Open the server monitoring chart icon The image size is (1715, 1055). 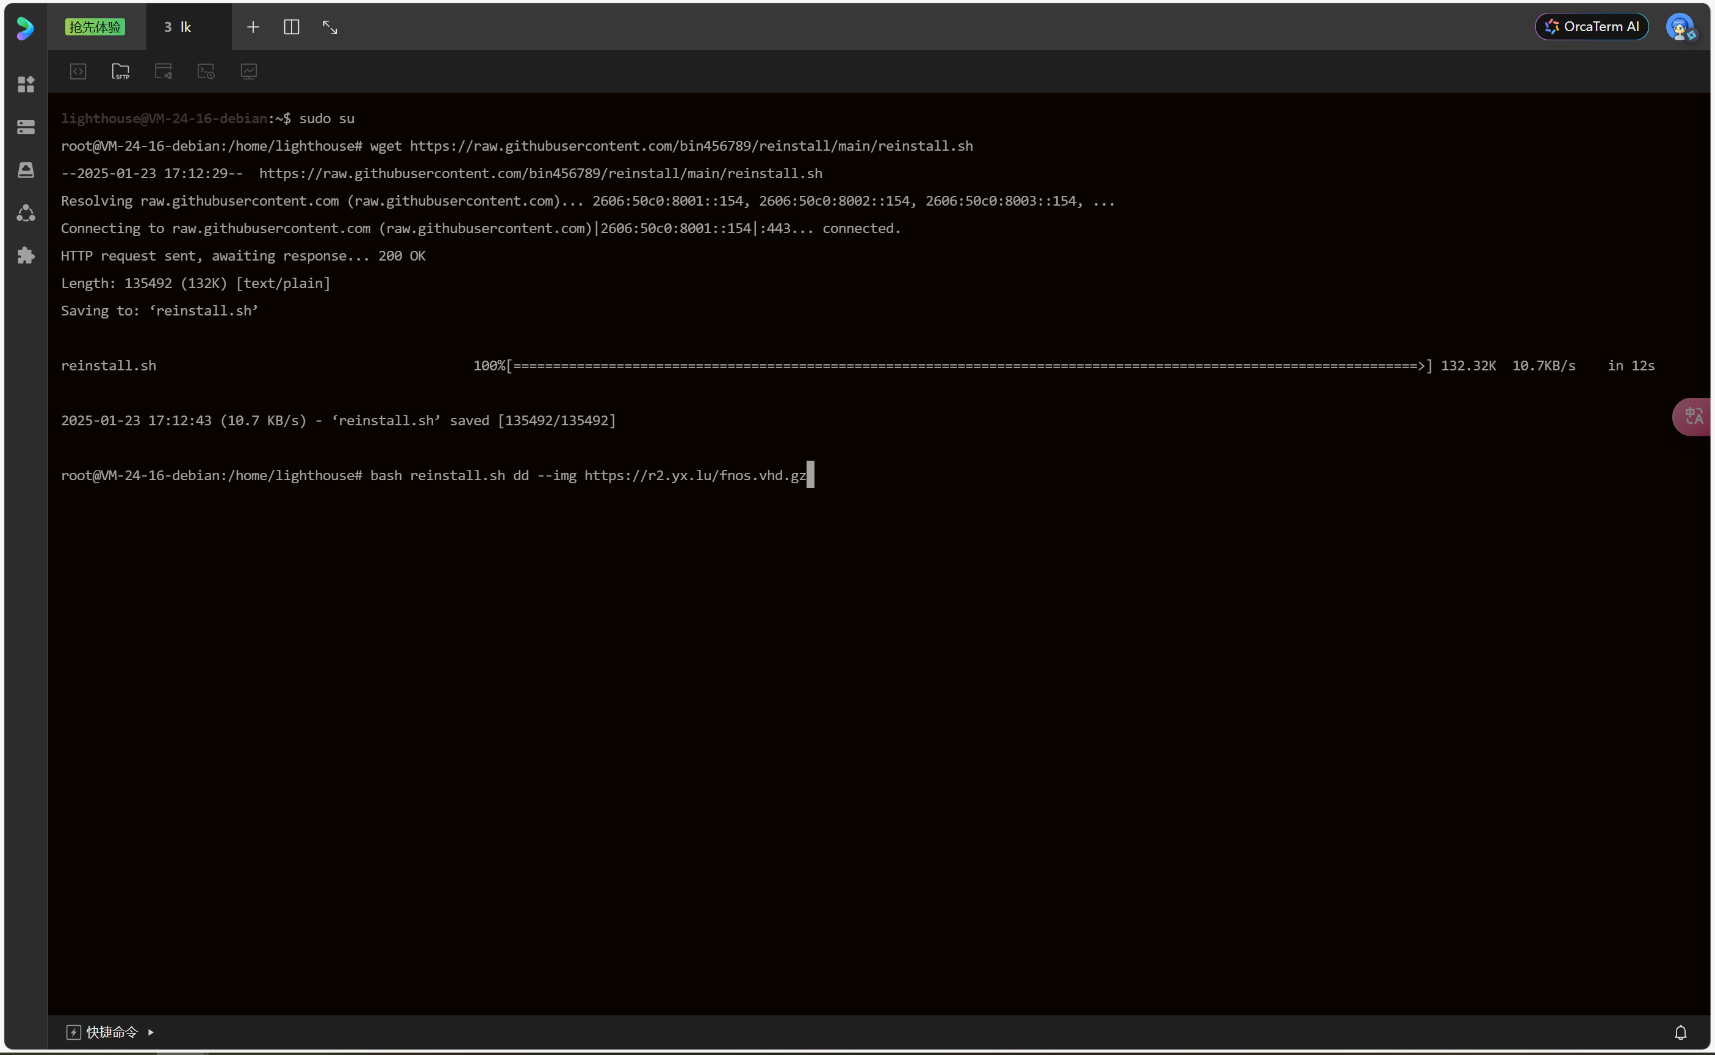tap(249, 71)
